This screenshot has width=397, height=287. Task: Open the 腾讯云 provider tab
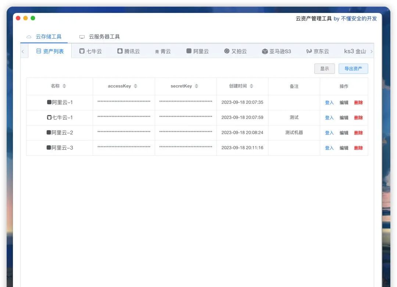(x=128, y=51)
